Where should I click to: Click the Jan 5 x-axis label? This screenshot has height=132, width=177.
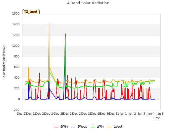[x=160, y=114]
